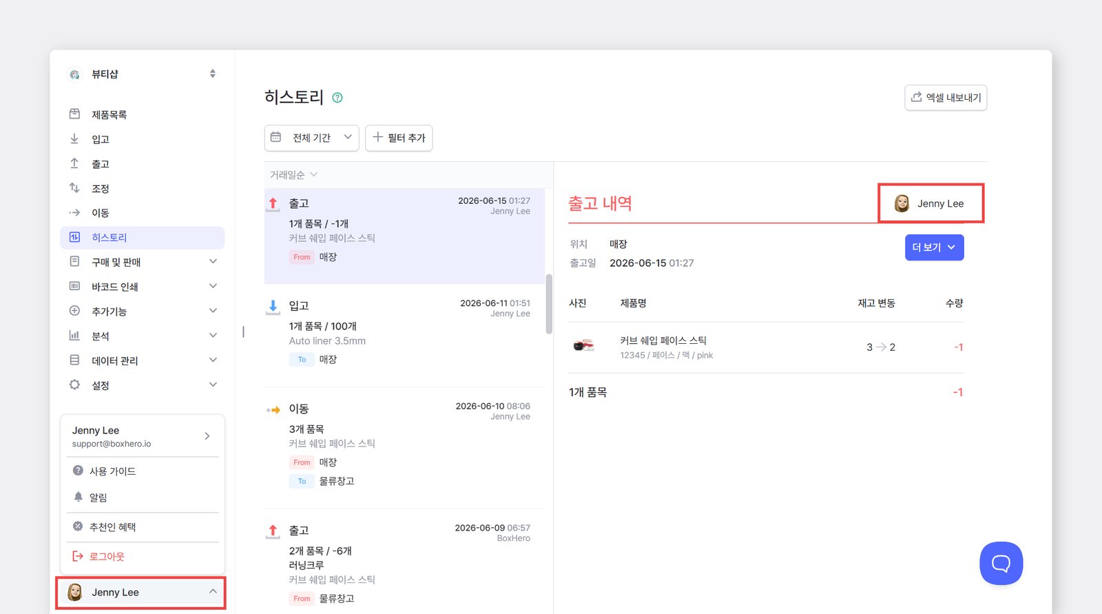Click the sidebar collapse handle

point(243,331)
